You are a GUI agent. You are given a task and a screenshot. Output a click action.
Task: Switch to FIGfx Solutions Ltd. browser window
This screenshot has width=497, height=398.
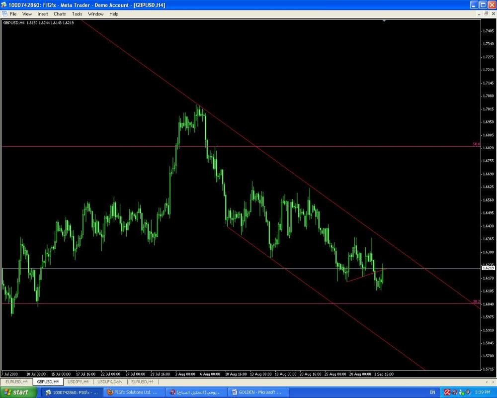tap(133, 393)
